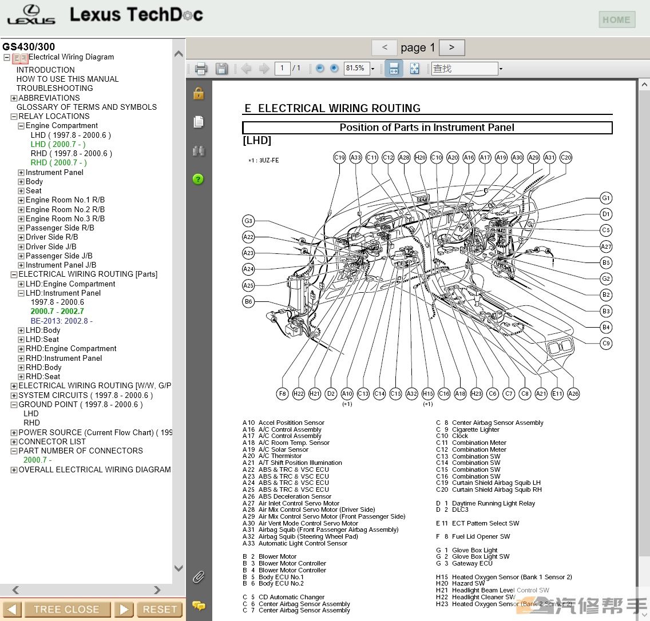Click the RESET button
Screen dimensions: 650x621
tap(160, 610)
